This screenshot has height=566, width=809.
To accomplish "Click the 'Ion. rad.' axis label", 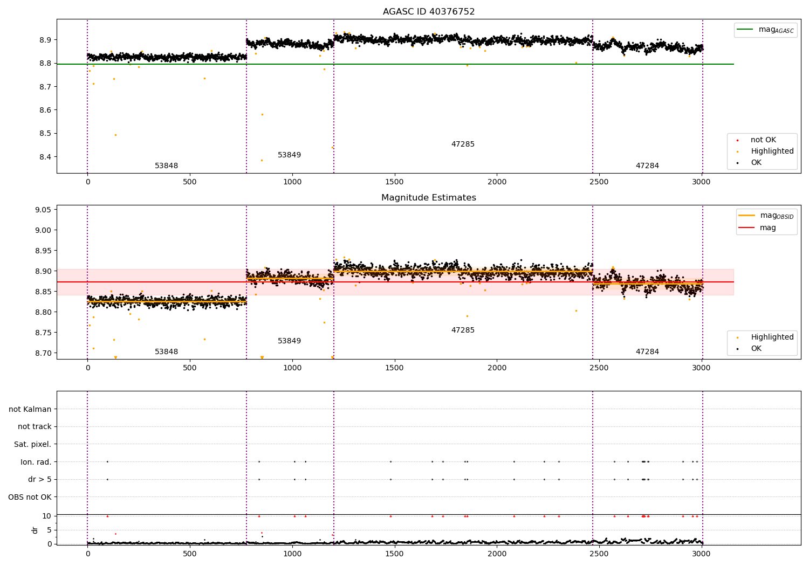I will point(36,462).
